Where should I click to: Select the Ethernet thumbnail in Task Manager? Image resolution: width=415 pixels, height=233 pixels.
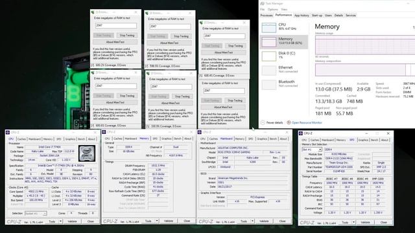pyautogui.click(x=269, y=71)
